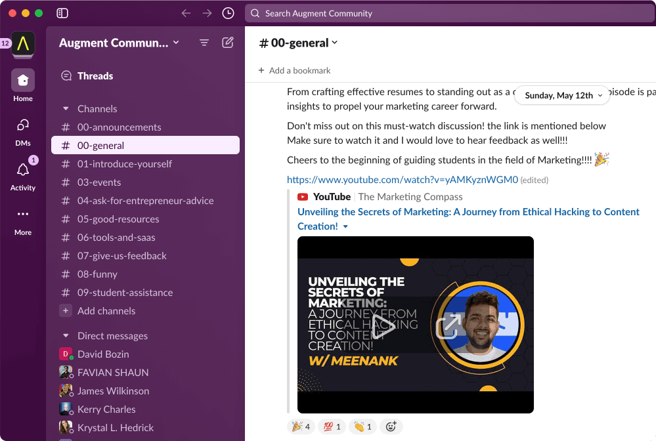The height and width of the screenshot is (441, 656).
Task: Click the YouTube logo icon in preview
Action: coord(303,197)
